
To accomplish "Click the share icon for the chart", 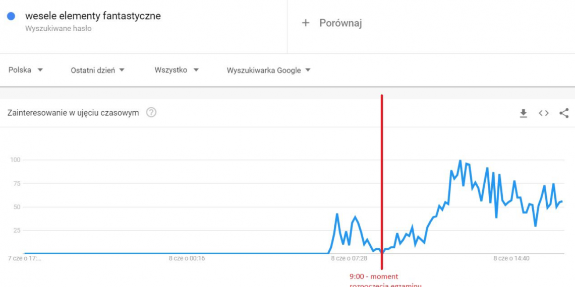I will click(564, 113).
